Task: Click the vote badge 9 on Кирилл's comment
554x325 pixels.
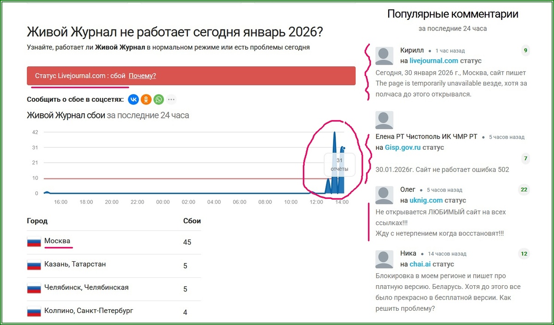Action: [x=525, y=50]
